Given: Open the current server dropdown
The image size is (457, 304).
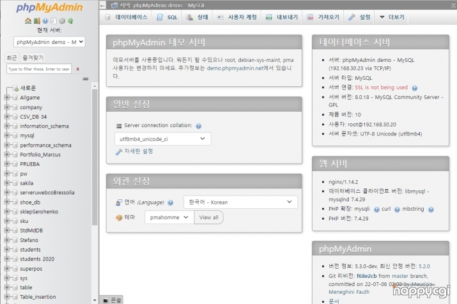Looking at the screenshot, I should coord(49,42).
